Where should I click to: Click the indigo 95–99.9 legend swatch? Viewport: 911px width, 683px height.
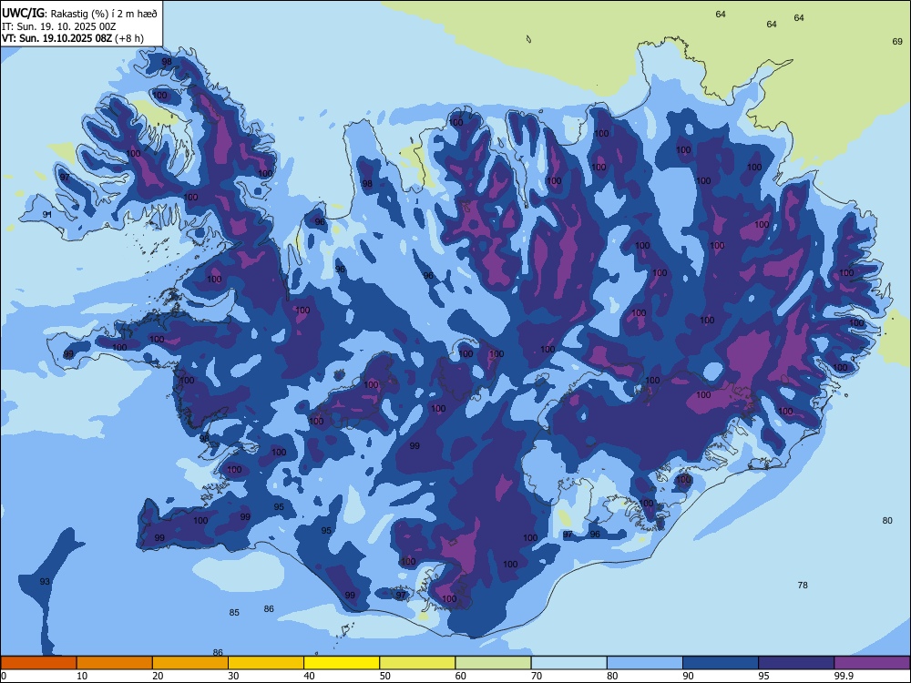(796, 663)
